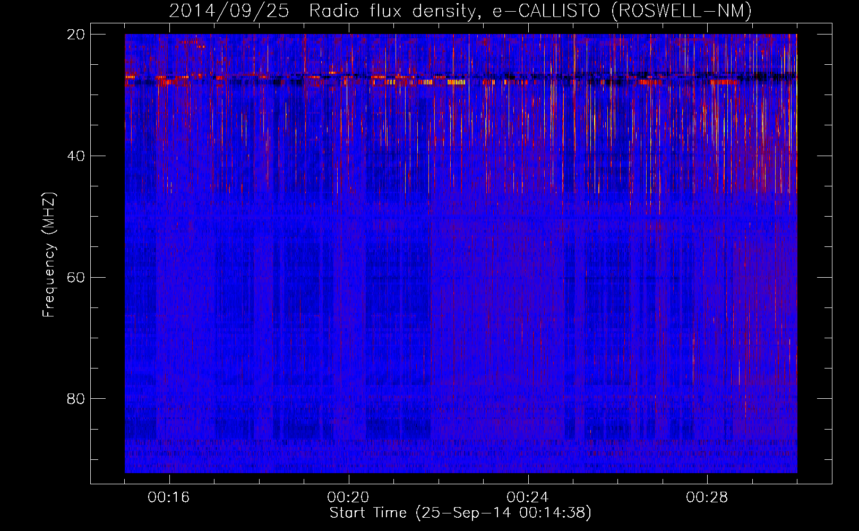Click the date "2014/09/25" in the title

pyautogui.click(x=229, y=11)
